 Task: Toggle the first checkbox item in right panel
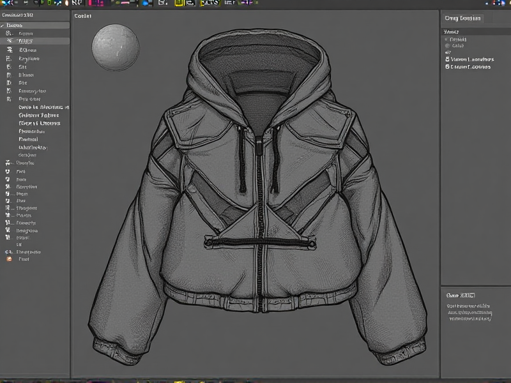(x=446, y=59)
